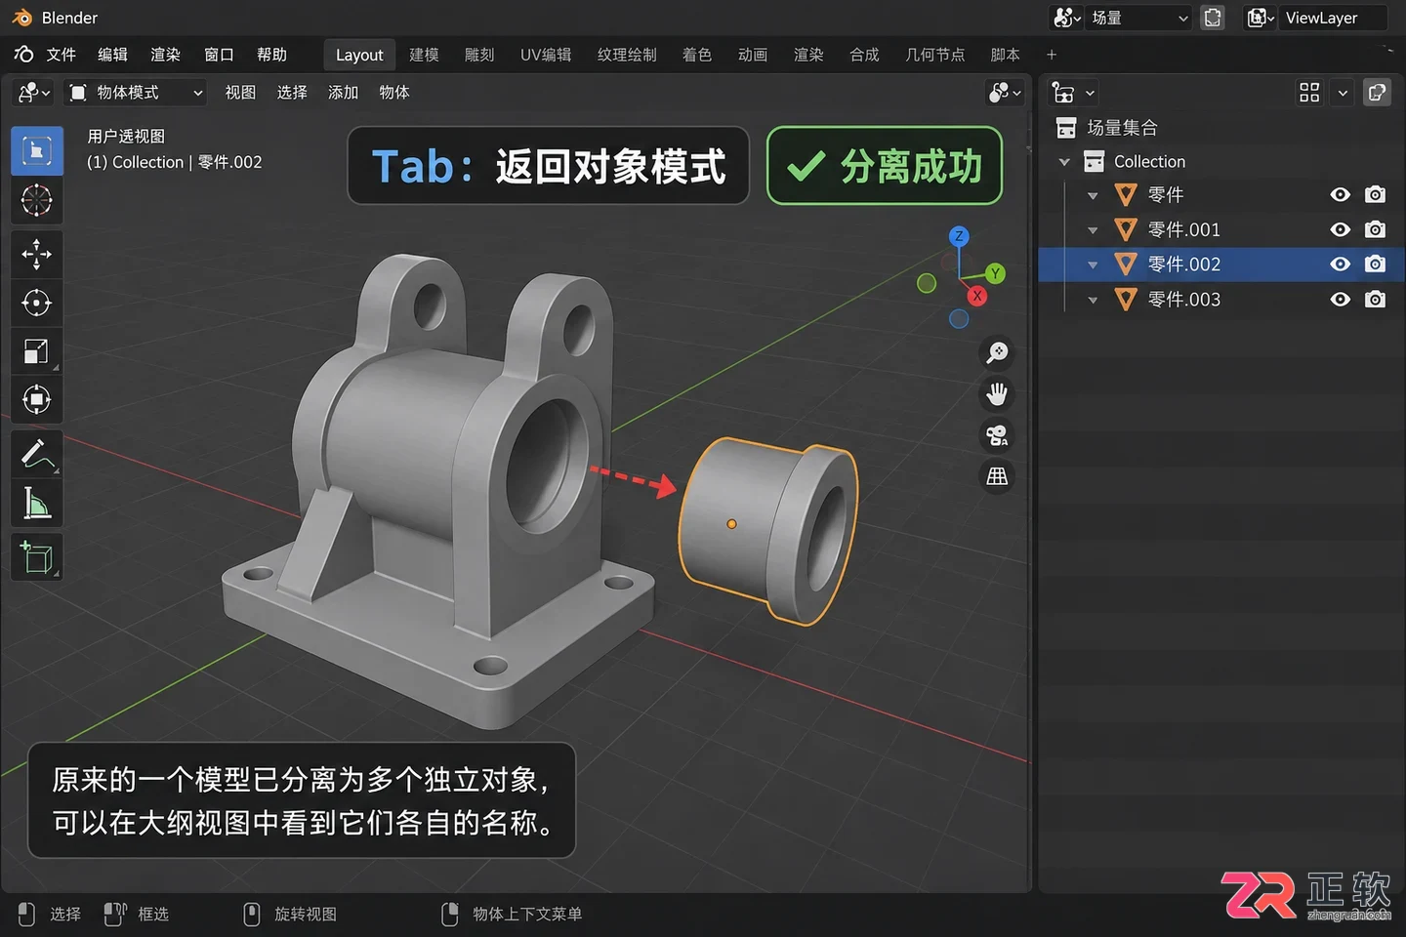The width and height of the screenshot is (1406, 937).
Task: Select the Measure tool
Action: 37,503
